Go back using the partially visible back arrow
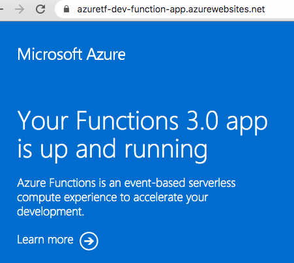The height and width of the screenshot is (263, 294). pos(1,9)
